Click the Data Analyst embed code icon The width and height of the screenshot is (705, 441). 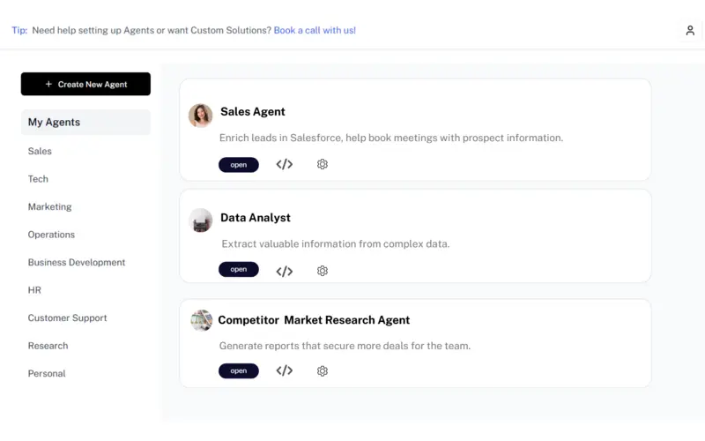pos(284,271)
